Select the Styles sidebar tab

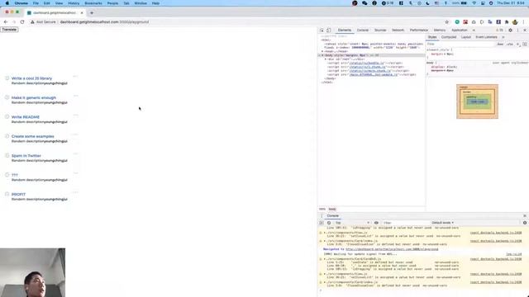[x=432, y=37]
